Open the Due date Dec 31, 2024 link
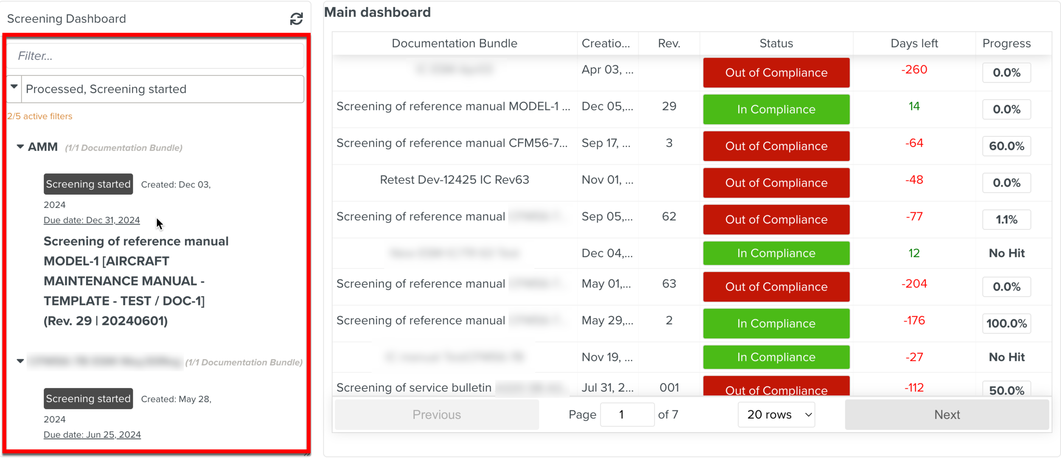The width and height of the screenshot is (1061, 458). click(92, 220)
